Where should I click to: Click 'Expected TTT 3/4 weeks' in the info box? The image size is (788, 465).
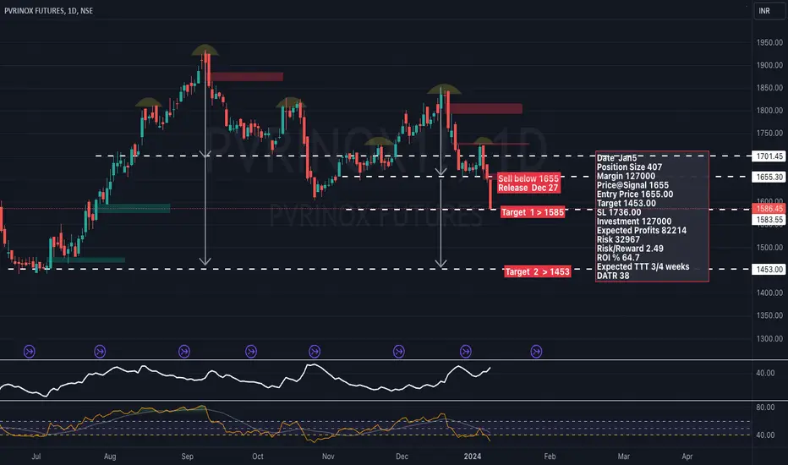643,266
